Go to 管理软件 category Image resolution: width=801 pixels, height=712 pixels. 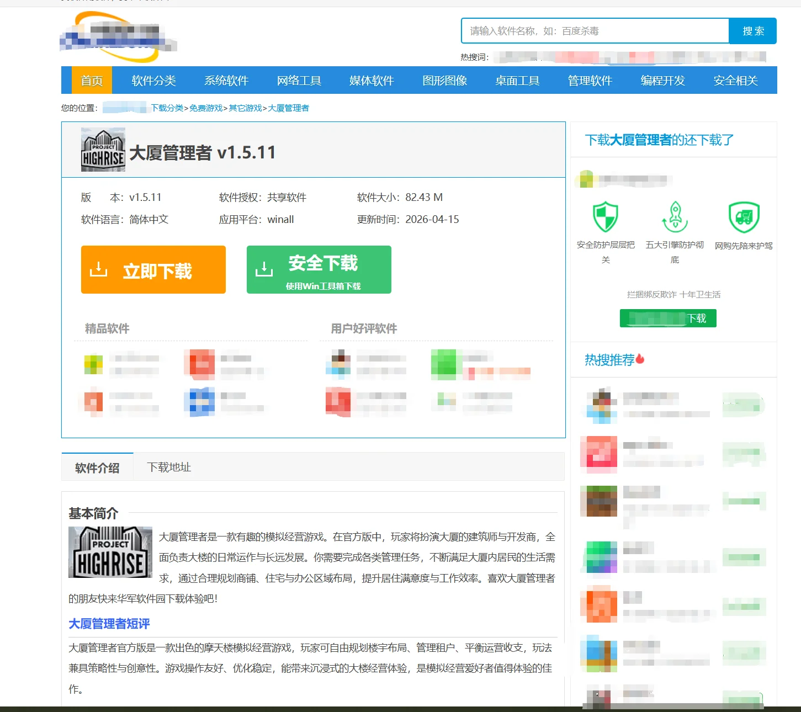pyautogui.click(x=590, y=81)
